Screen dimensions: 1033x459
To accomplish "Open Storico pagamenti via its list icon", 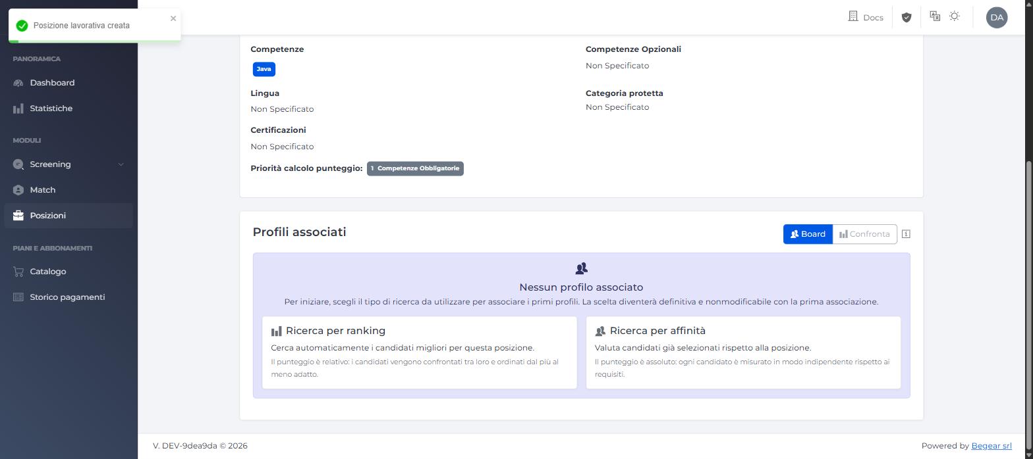I will click(18, 297).
